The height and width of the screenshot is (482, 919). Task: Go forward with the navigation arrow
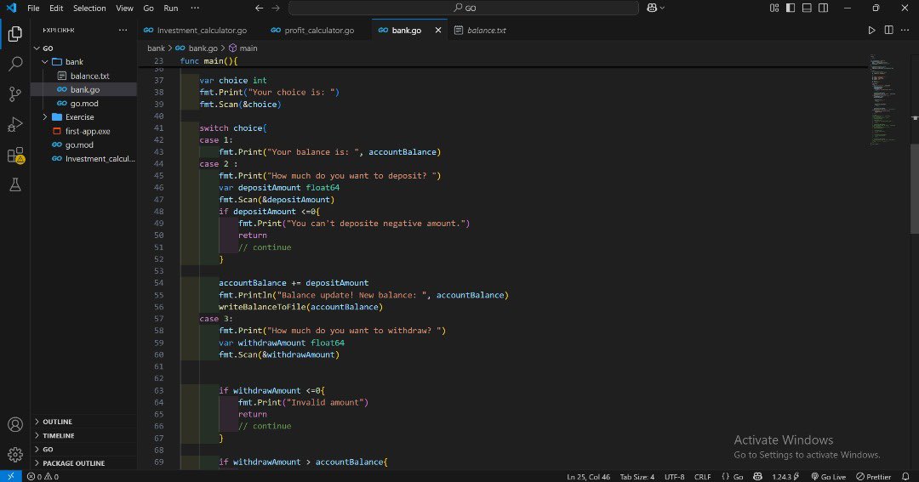276,9
